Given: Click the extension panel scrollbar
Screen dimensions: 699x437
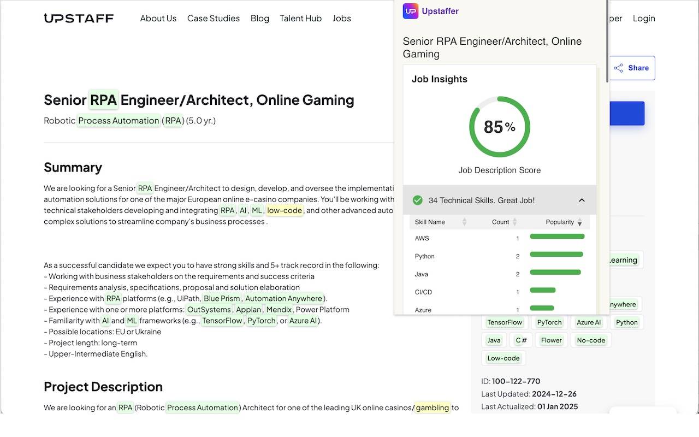Looking at the screenshot, I should [607, 41].
